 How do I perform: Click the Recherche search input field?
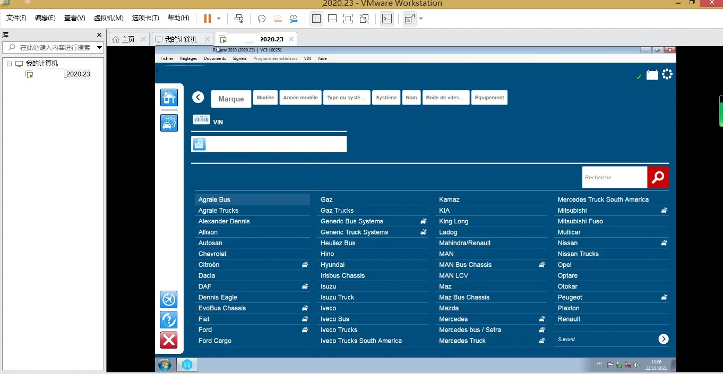pyautogui.click(x=614, y=177)
